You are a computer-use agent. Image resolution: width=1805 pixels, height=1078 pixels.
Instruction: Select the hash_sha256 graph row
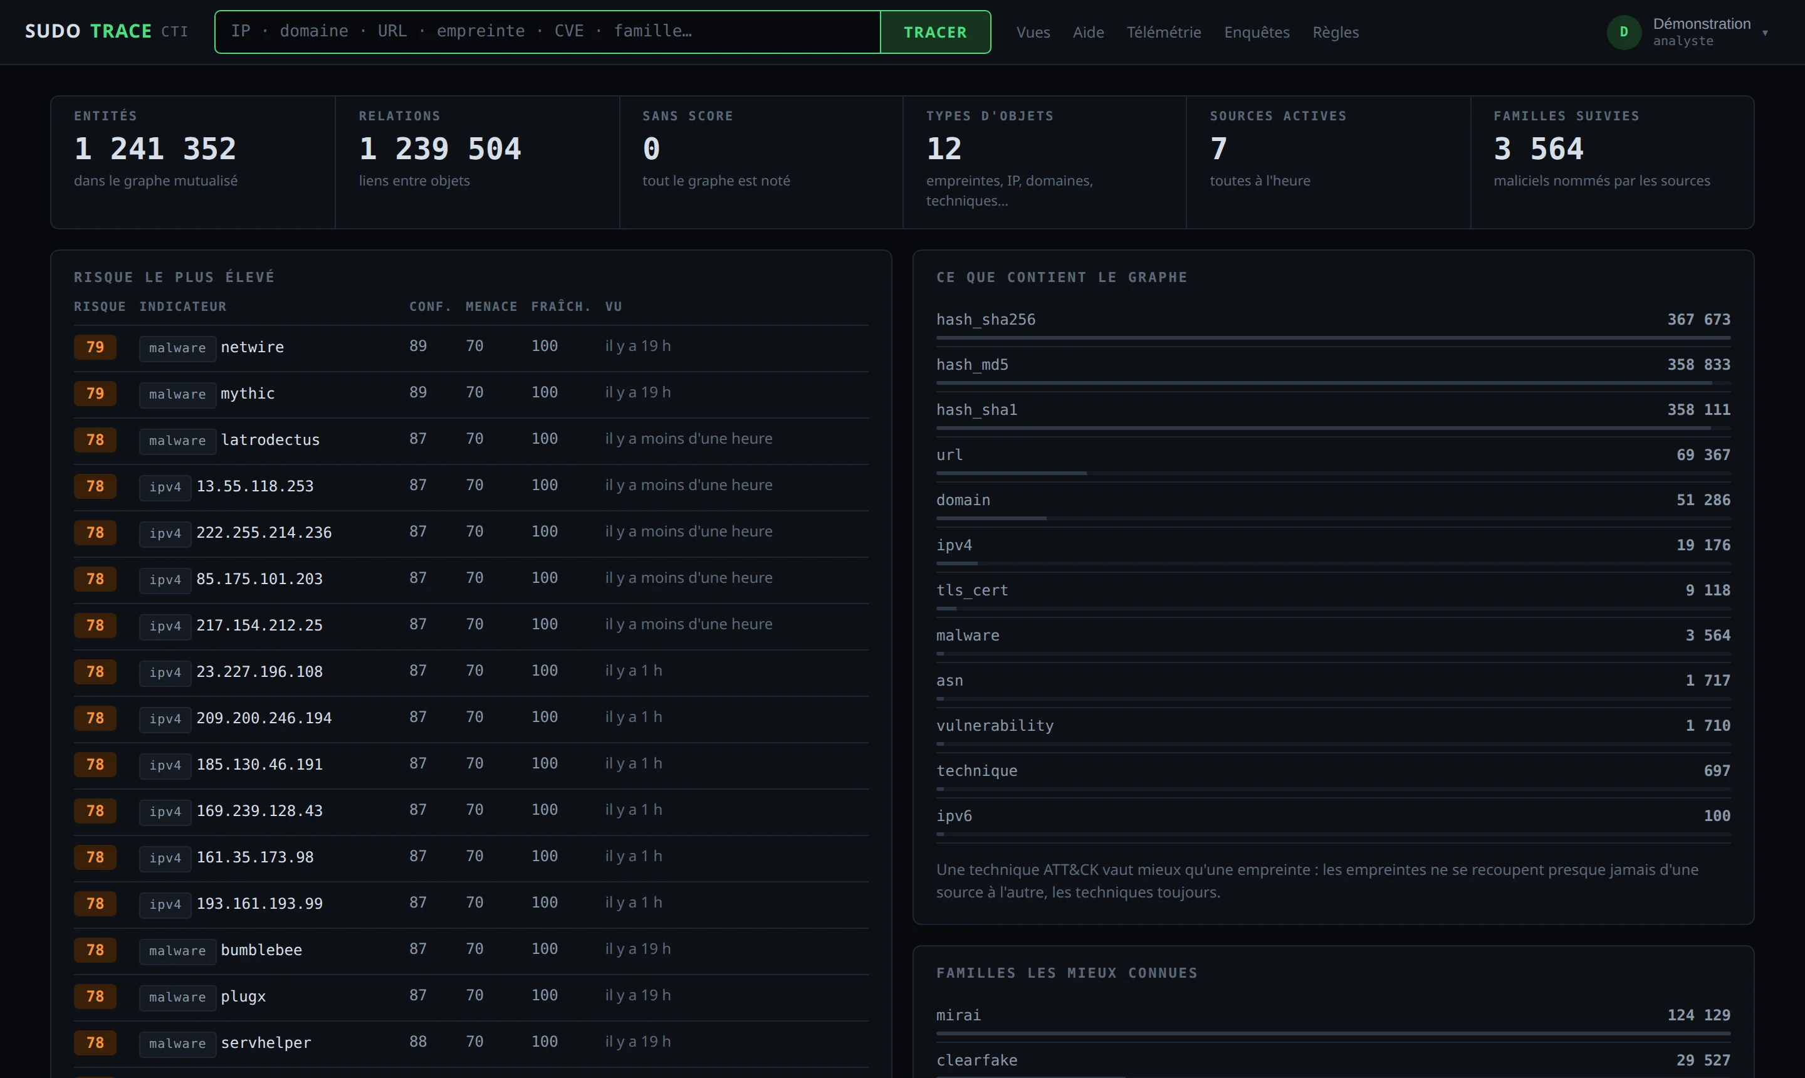[1333, 323]
